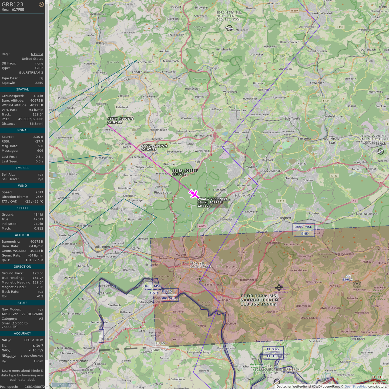Click the SR VOR navaid symbol
Screen dimensions: 389x389
click(357, 284)
